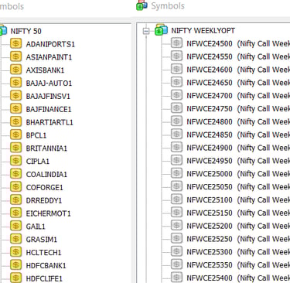Select the NFWCE24700 option row
290x283 pixels.
(x=230, y=96)
